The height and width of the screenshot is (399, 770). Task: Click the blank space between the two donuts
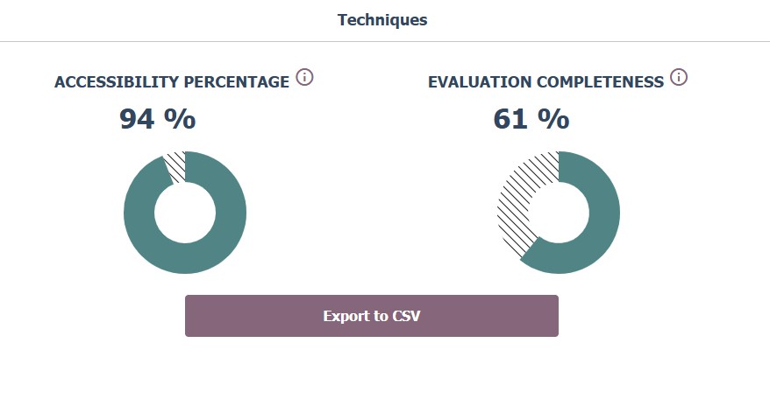point(372,213)
